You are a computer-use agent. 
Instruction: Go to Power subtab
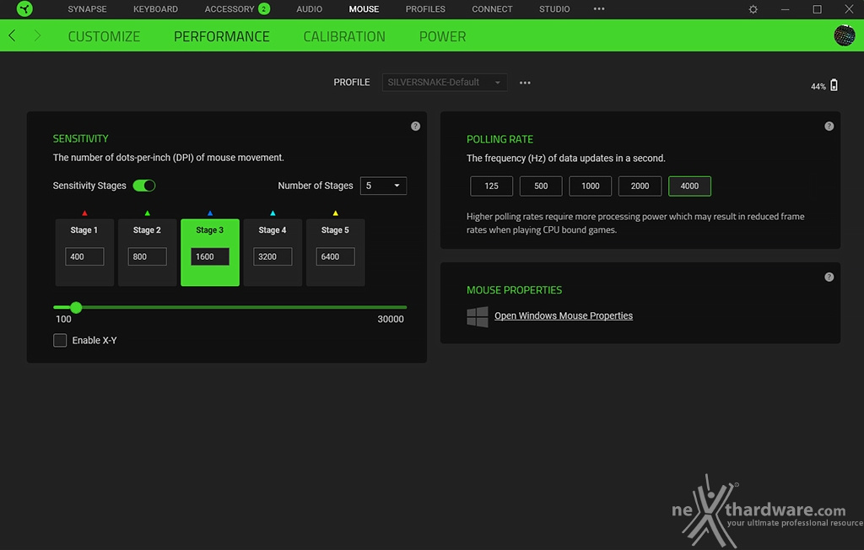point(442,36)
